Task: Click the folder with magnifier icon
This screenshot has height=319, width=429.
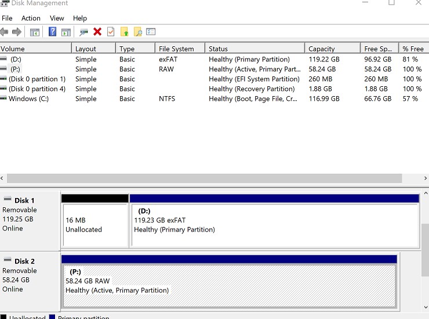Action: point(137,32)
